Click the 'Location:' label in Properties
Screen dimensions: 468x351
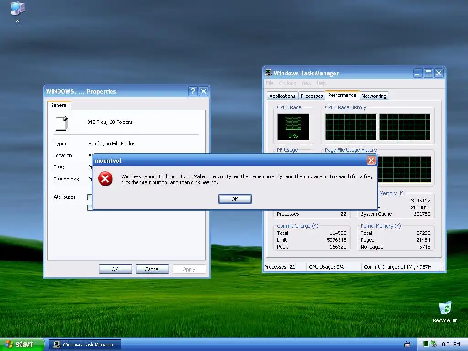click(63, 155)
